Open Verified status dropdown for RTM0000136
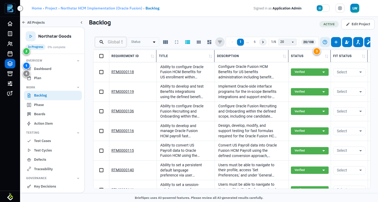 310,111
